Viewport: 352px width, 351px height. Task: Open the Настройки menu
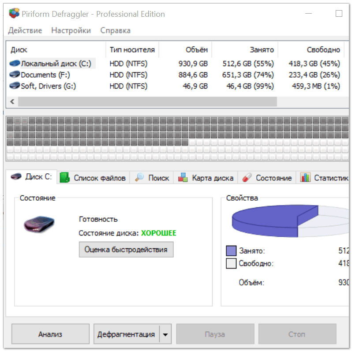[x=71, y=30]
